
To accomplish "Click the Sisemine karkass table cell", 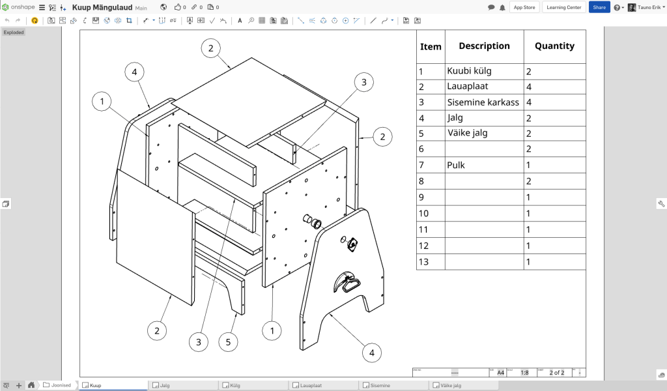I will coord(483,102).
